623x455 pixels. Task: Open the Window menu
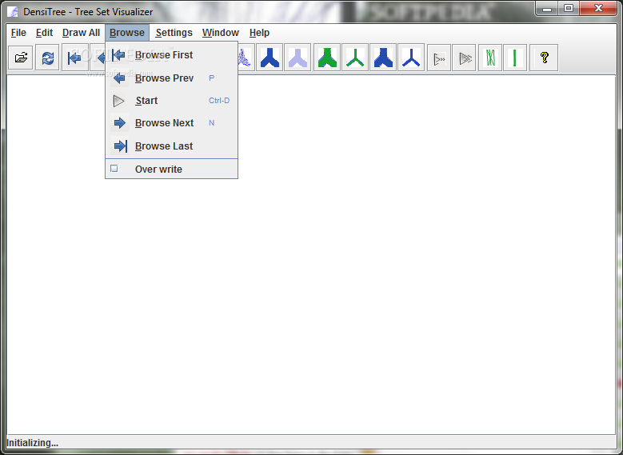click(x=221, y=33)
